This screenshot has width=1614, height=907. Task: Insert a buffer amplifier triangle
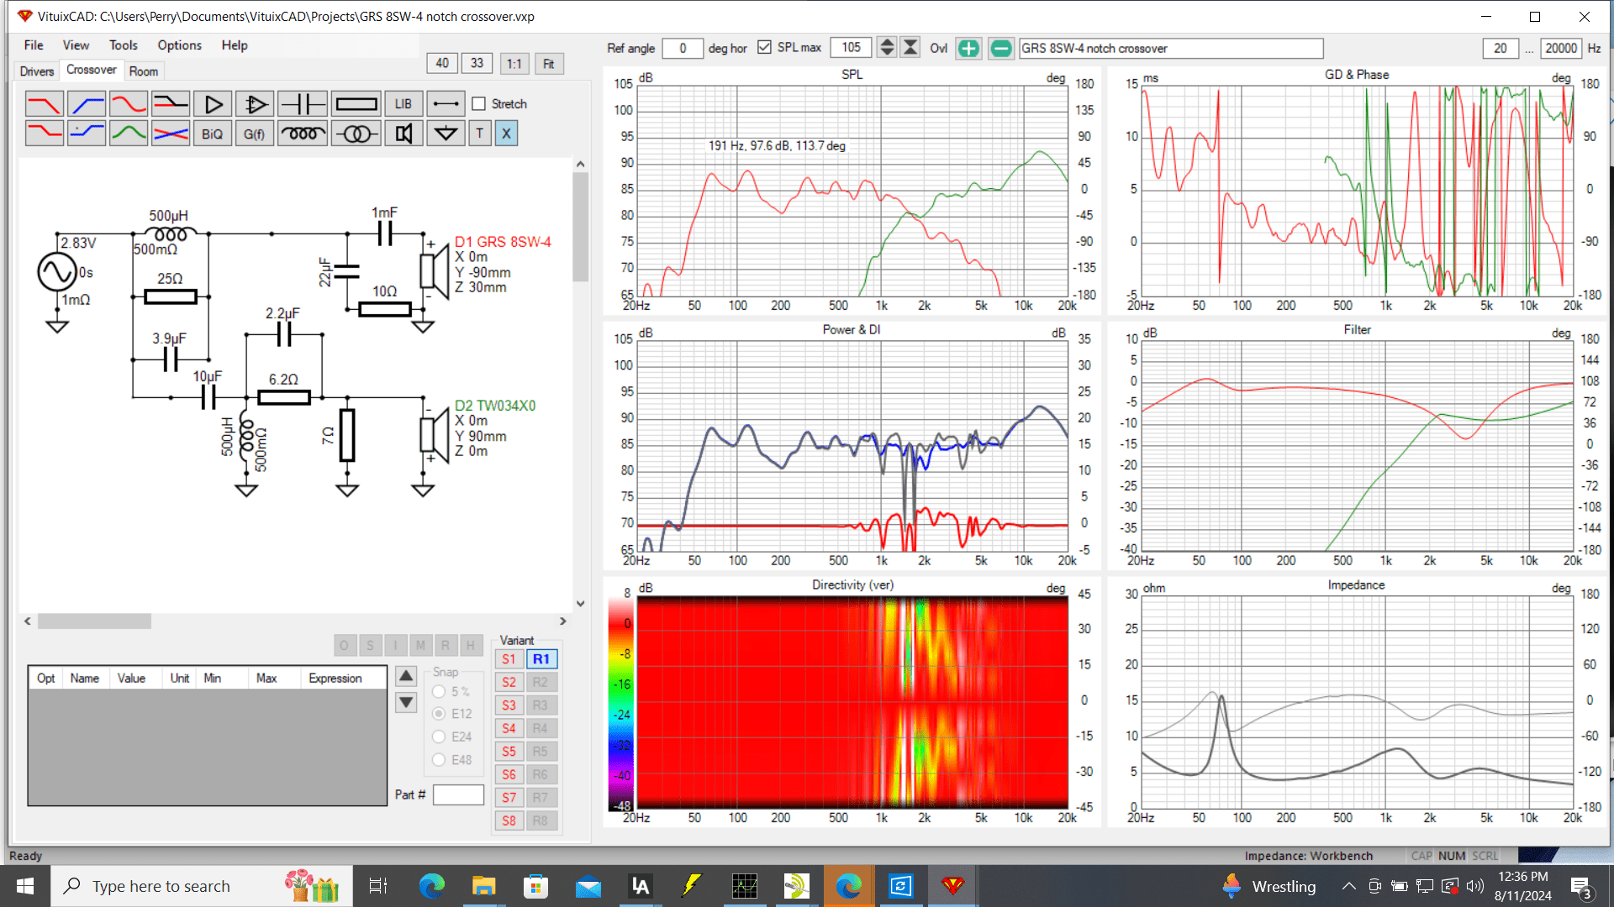pyautogui.click(x=213, y=104)
